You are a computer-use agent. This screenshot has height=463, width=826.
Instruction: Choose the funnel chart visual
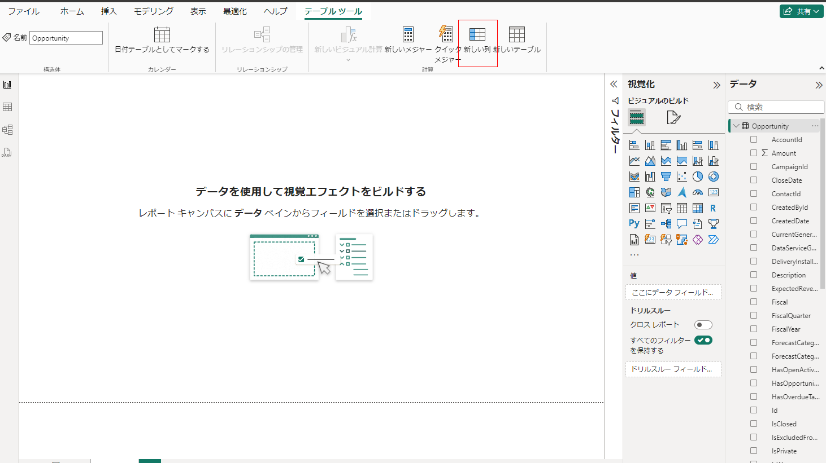(x=666, y=177)
